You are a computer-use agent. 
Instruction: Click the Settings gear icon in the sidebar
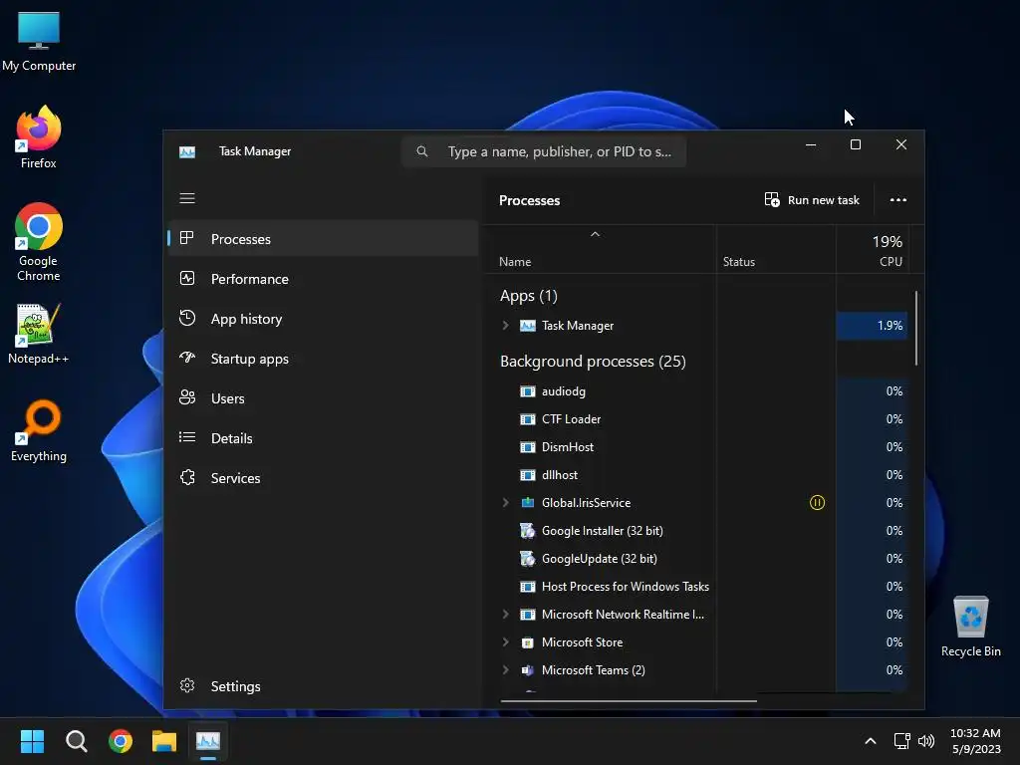(x=187, y=685)
